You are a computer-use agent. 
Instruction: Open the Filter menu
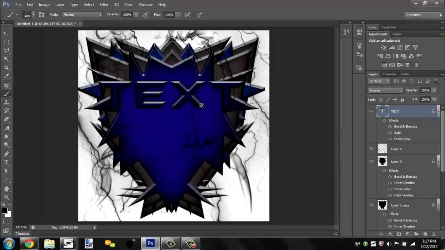pyautogui.click(x=104, y=5)
